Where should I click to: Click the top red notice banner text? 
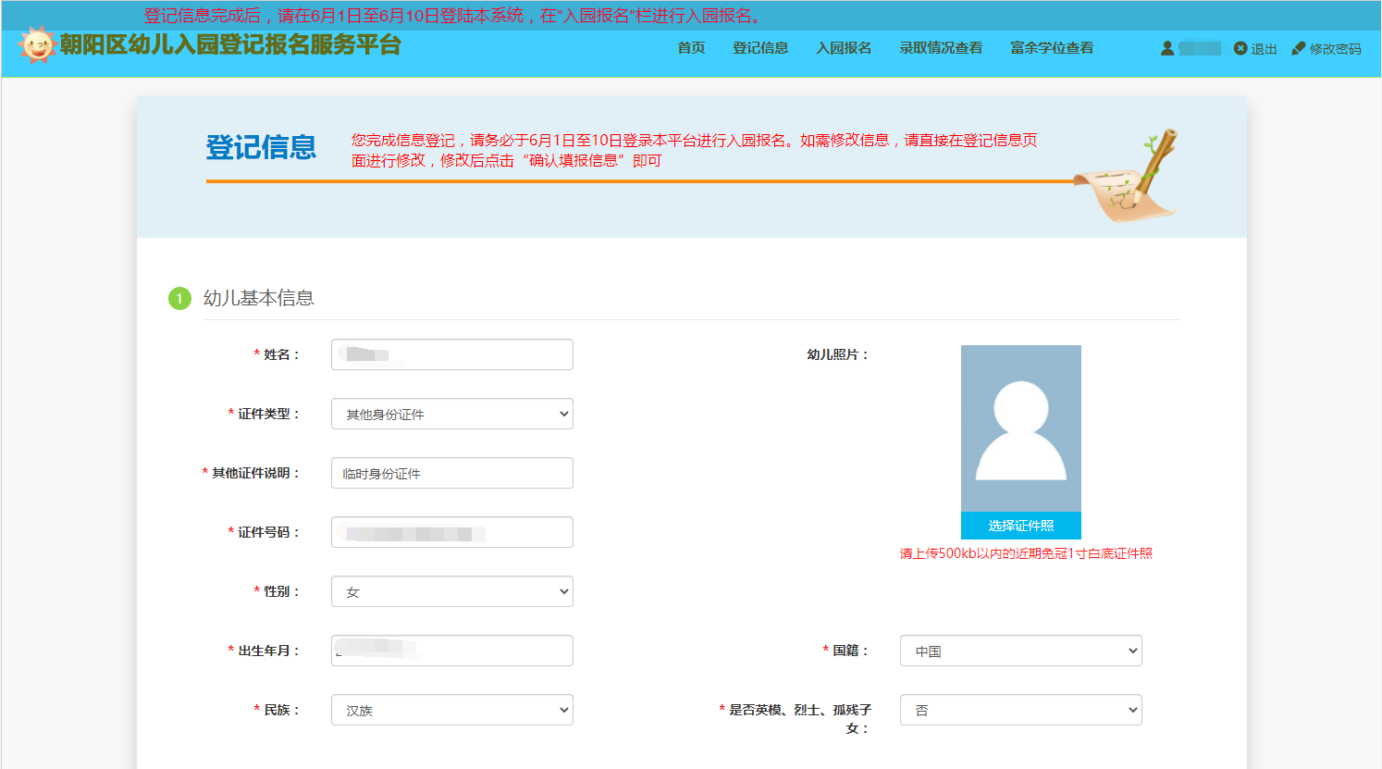tap(453, 16)
